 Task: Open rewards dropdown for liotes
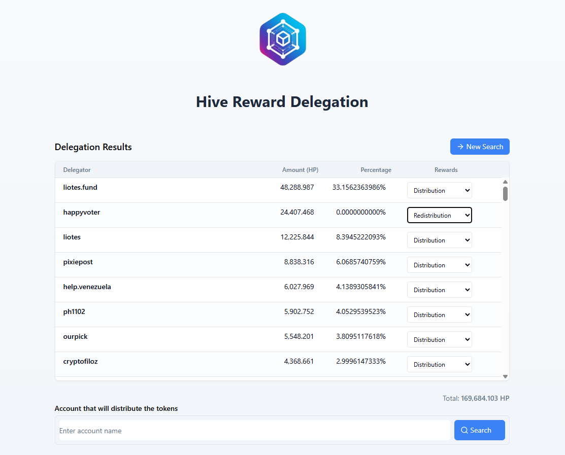point(439,240)
